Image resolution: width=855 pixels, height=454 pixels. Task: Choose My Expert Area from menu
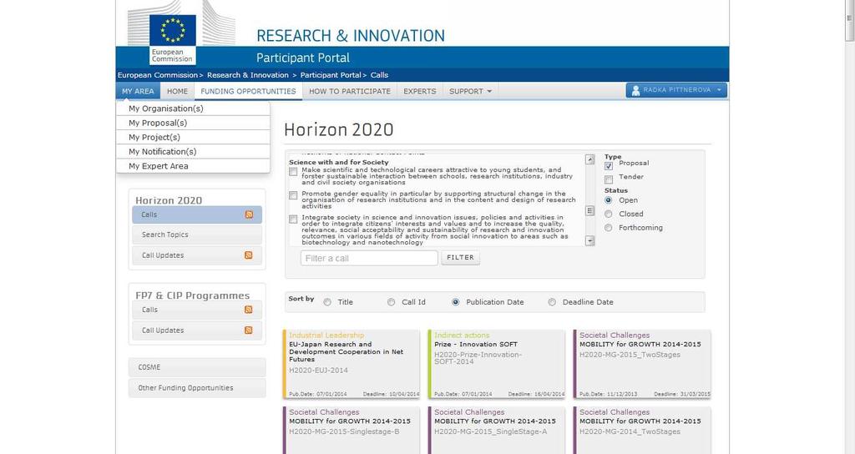[193, 166]
